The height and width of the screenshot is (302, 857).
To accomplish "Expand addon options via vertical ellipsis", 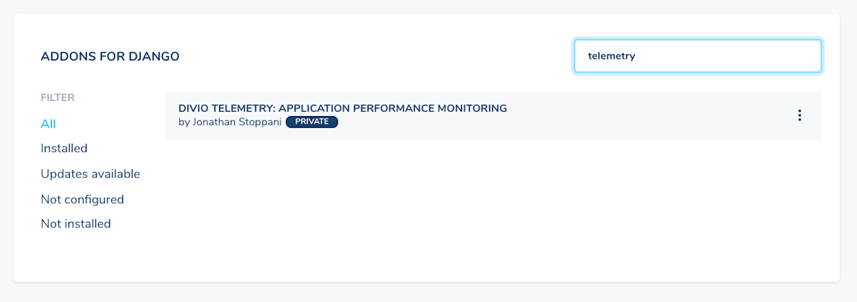I will coord(800,115).
